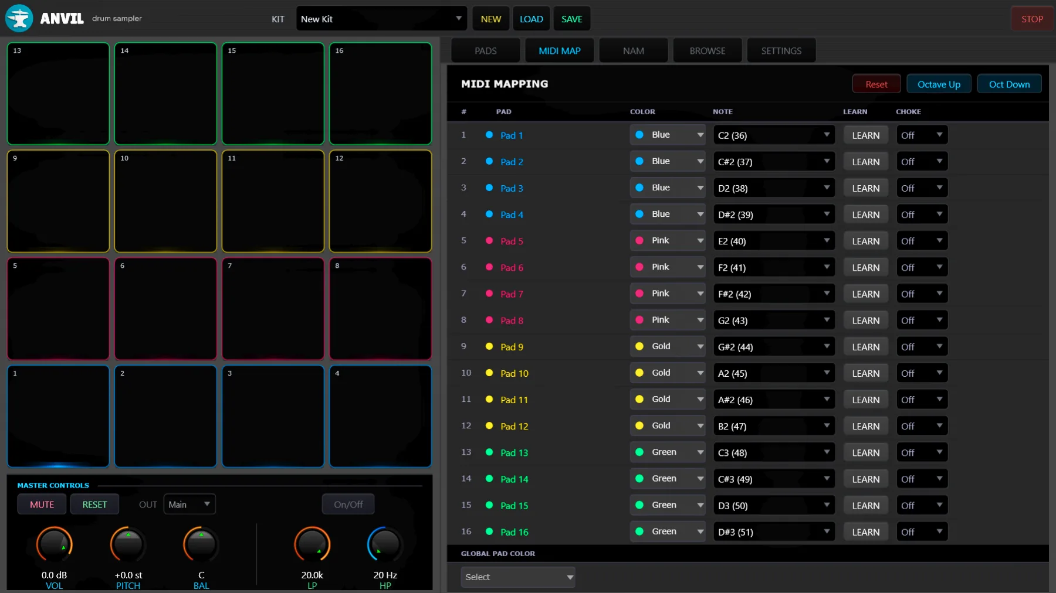Open the choke dropdown for Pad 8
The height and width of the screenshot is (593, 1056).
922,321
